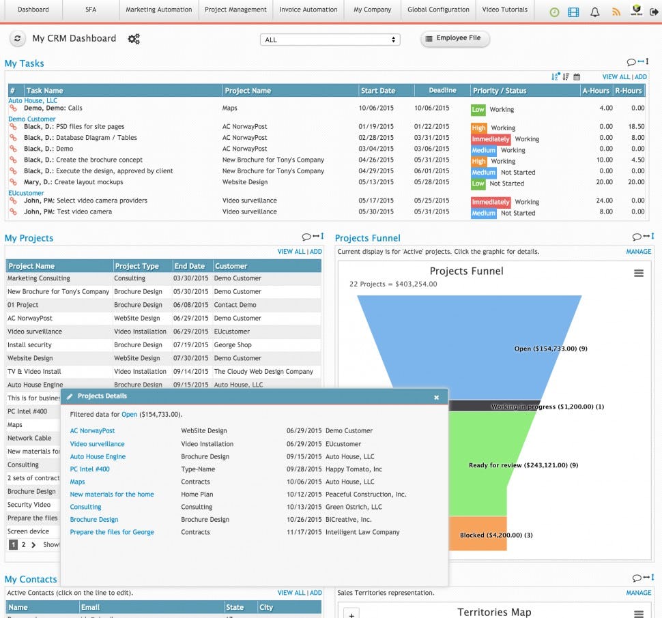
Task: Click the notifications bell icon
Action: tap(595, 11)
